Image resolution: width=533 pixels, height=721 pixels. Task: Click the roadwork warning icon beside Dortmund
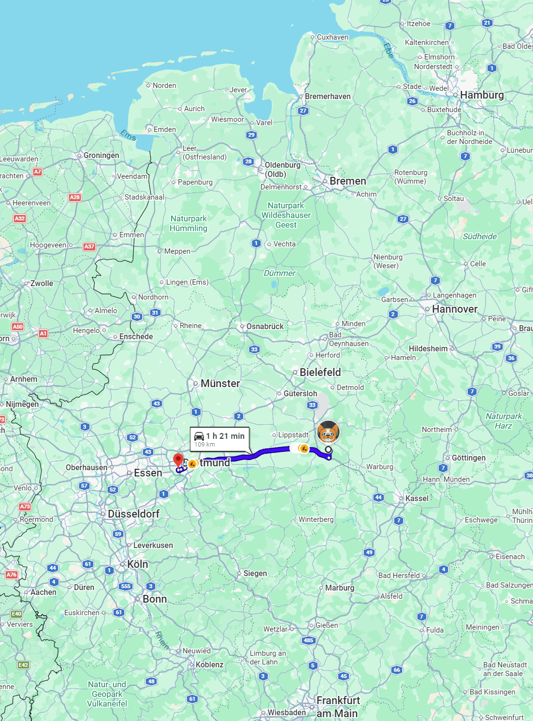tap(192, 464)
